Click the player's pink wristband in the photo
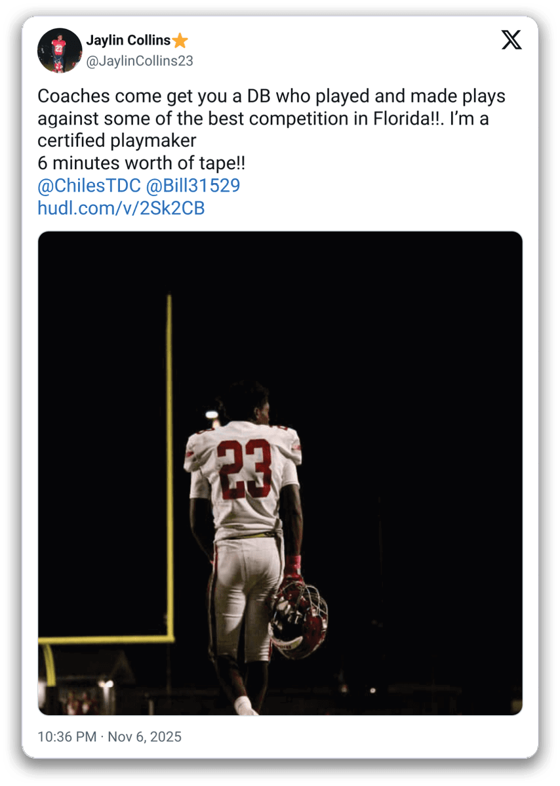The width and height of the screenshot is (560, 786). click(x=293, y=563)
